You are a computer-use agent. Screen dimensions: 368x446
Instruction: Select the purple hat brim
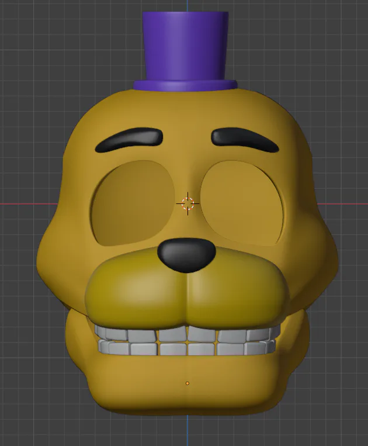pos(185,85)
